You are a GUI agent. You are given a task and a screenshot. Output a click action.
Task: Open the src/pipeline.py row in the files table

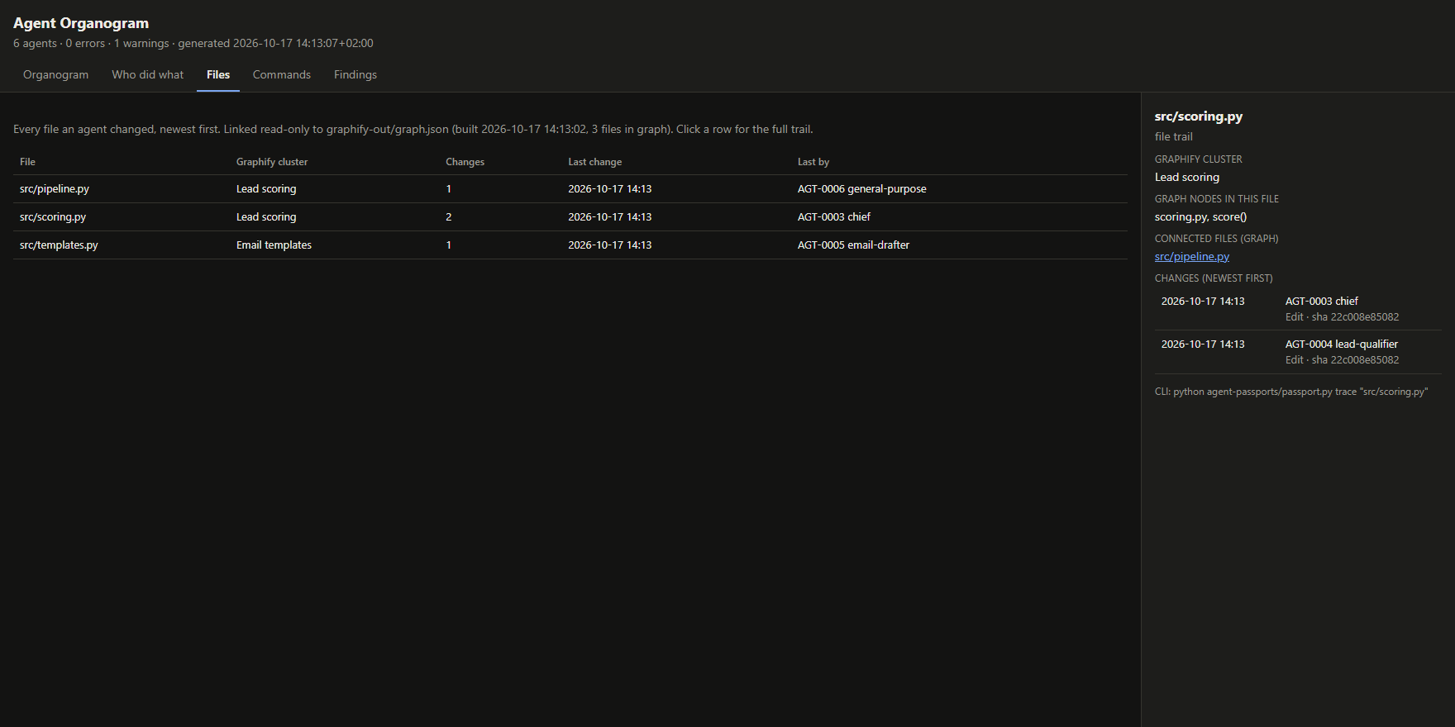tap(570, 189)
